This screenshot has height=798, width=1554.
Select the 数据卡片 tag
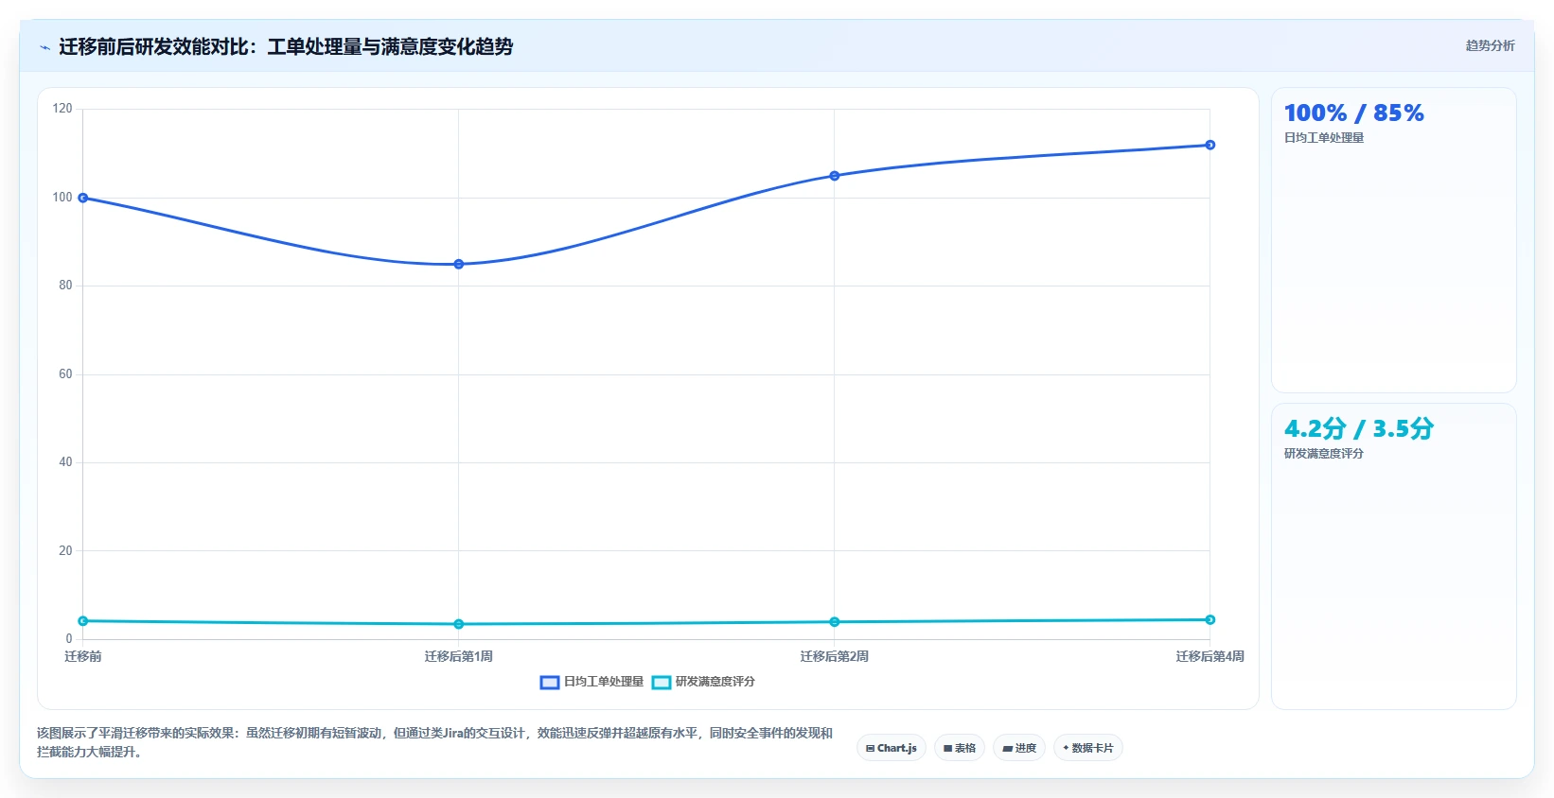click(1088, 748)
